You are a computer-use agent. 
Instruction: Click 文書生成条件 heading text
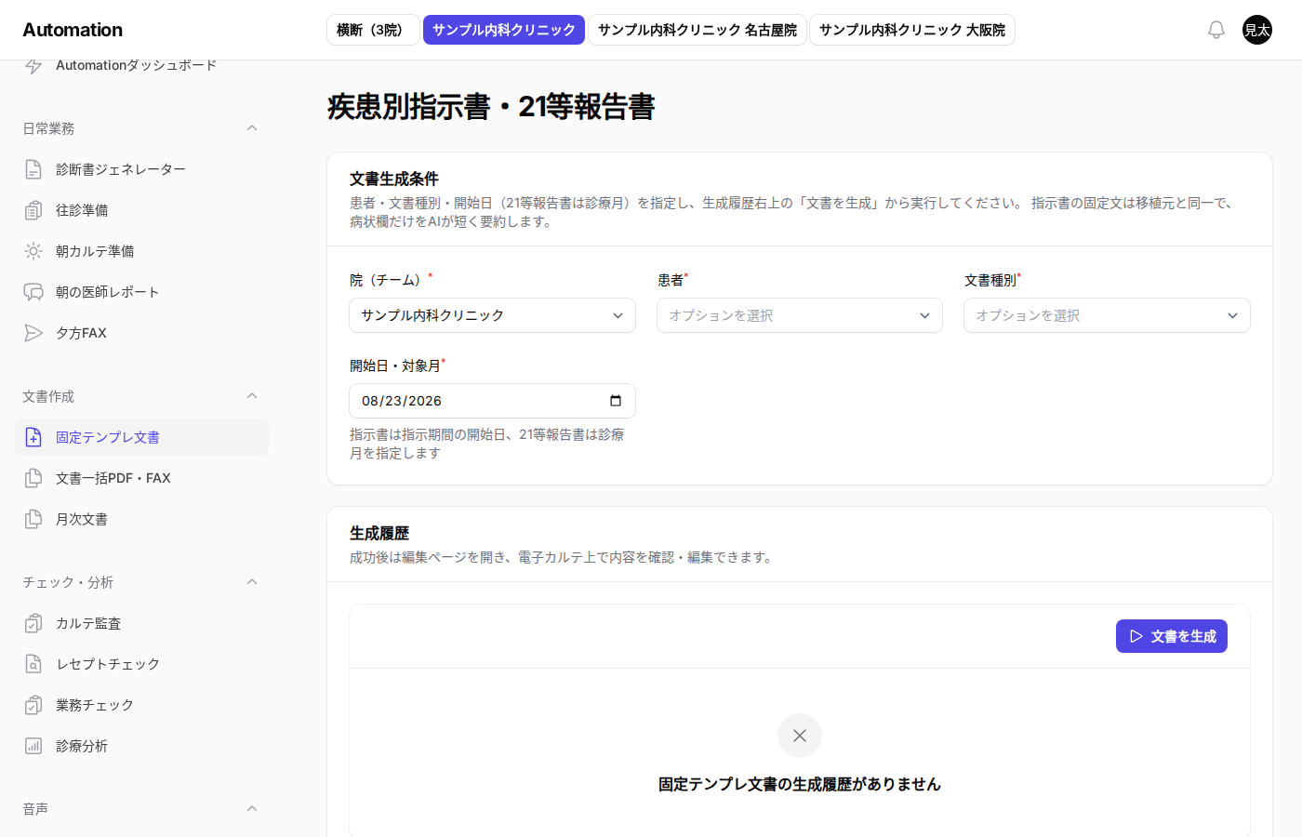click(394, 179)
